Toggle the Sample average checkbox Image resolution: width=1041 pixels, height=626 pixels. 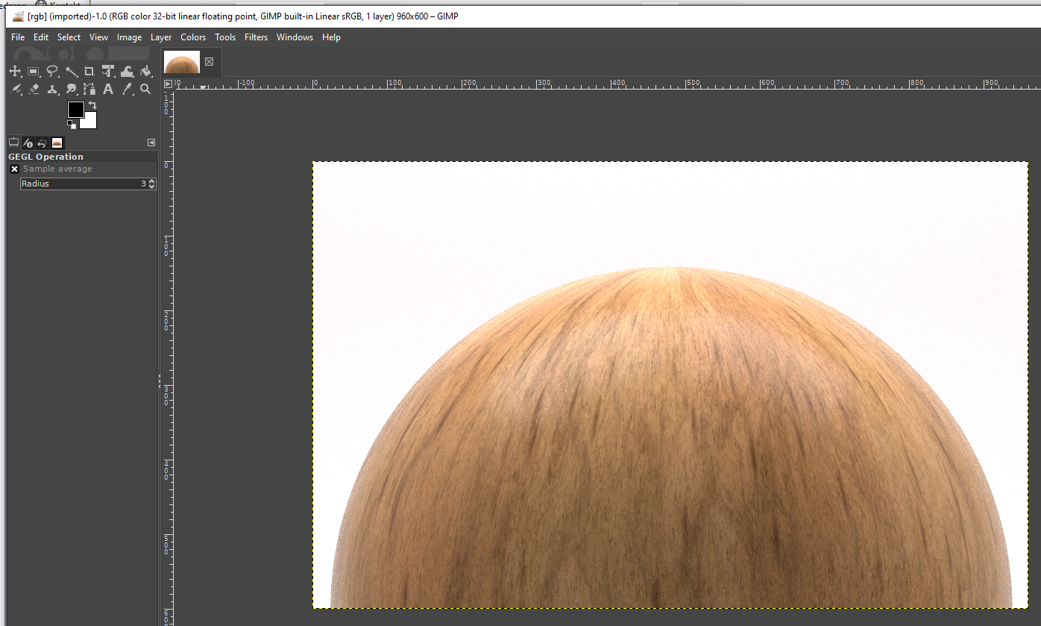pos(14,169)
